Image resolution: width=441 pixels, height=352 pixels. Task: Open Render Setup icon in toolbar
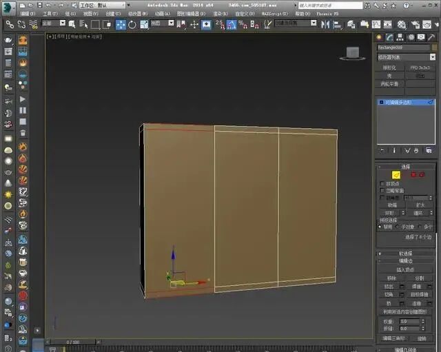coord(415,25)
